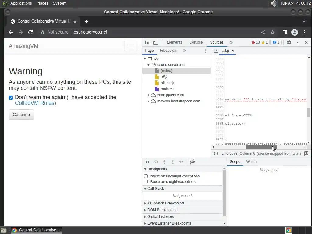Collapse esurio.serveo.net tree node
Screen dimensions: 312x234
pyautogui.click(x=148, y=65)
